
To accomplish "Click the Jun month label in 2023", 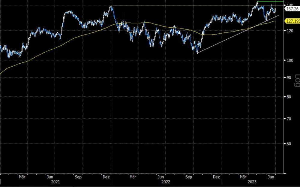I will coord(271,176).
